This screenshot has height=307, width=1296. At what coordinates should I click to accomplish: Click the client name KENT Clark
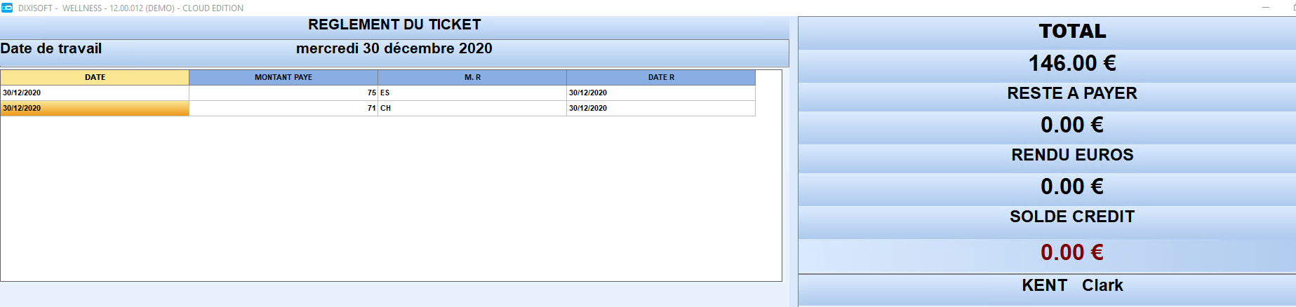(x=1072, y=285)
